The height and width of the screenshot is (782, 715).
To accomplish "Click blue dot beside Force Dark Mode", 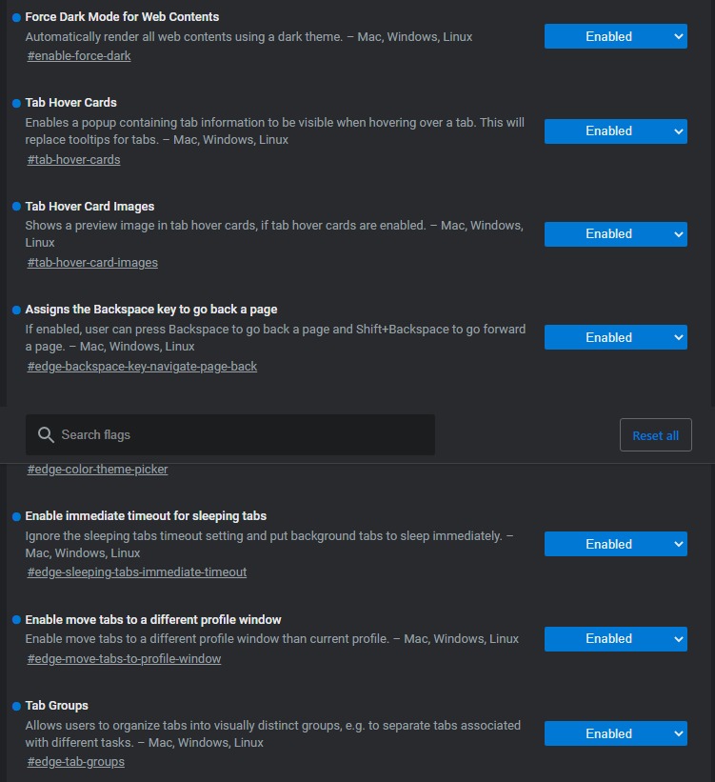I will point(16,17).
